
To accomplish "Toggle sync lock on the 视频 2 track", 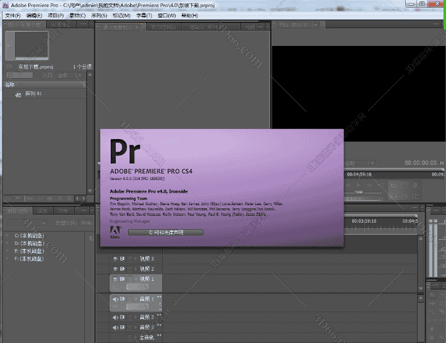I will (x=122, y=269).
